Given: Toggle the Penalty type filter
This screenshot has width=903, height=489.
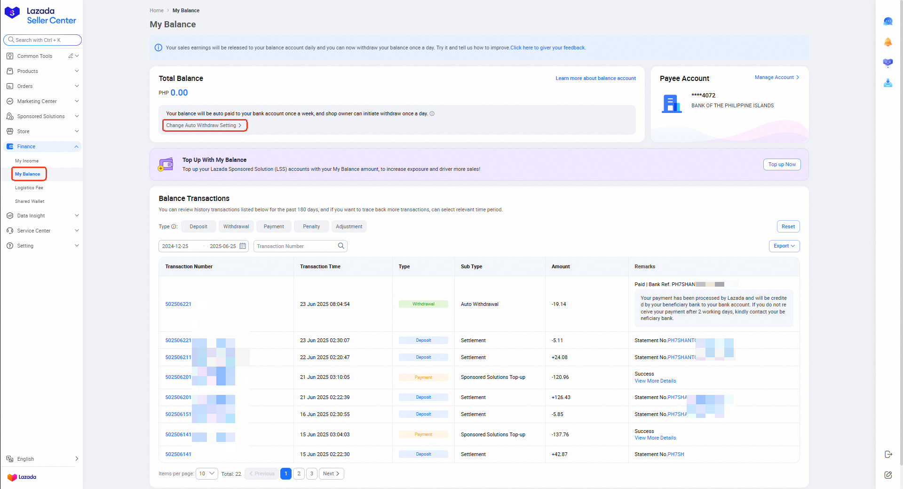Looking at the screenshot, I should pos(311,226).
